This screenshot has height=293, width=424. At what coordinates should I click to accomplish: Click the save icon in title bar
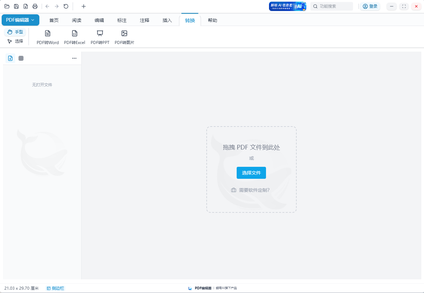[16, 6]
